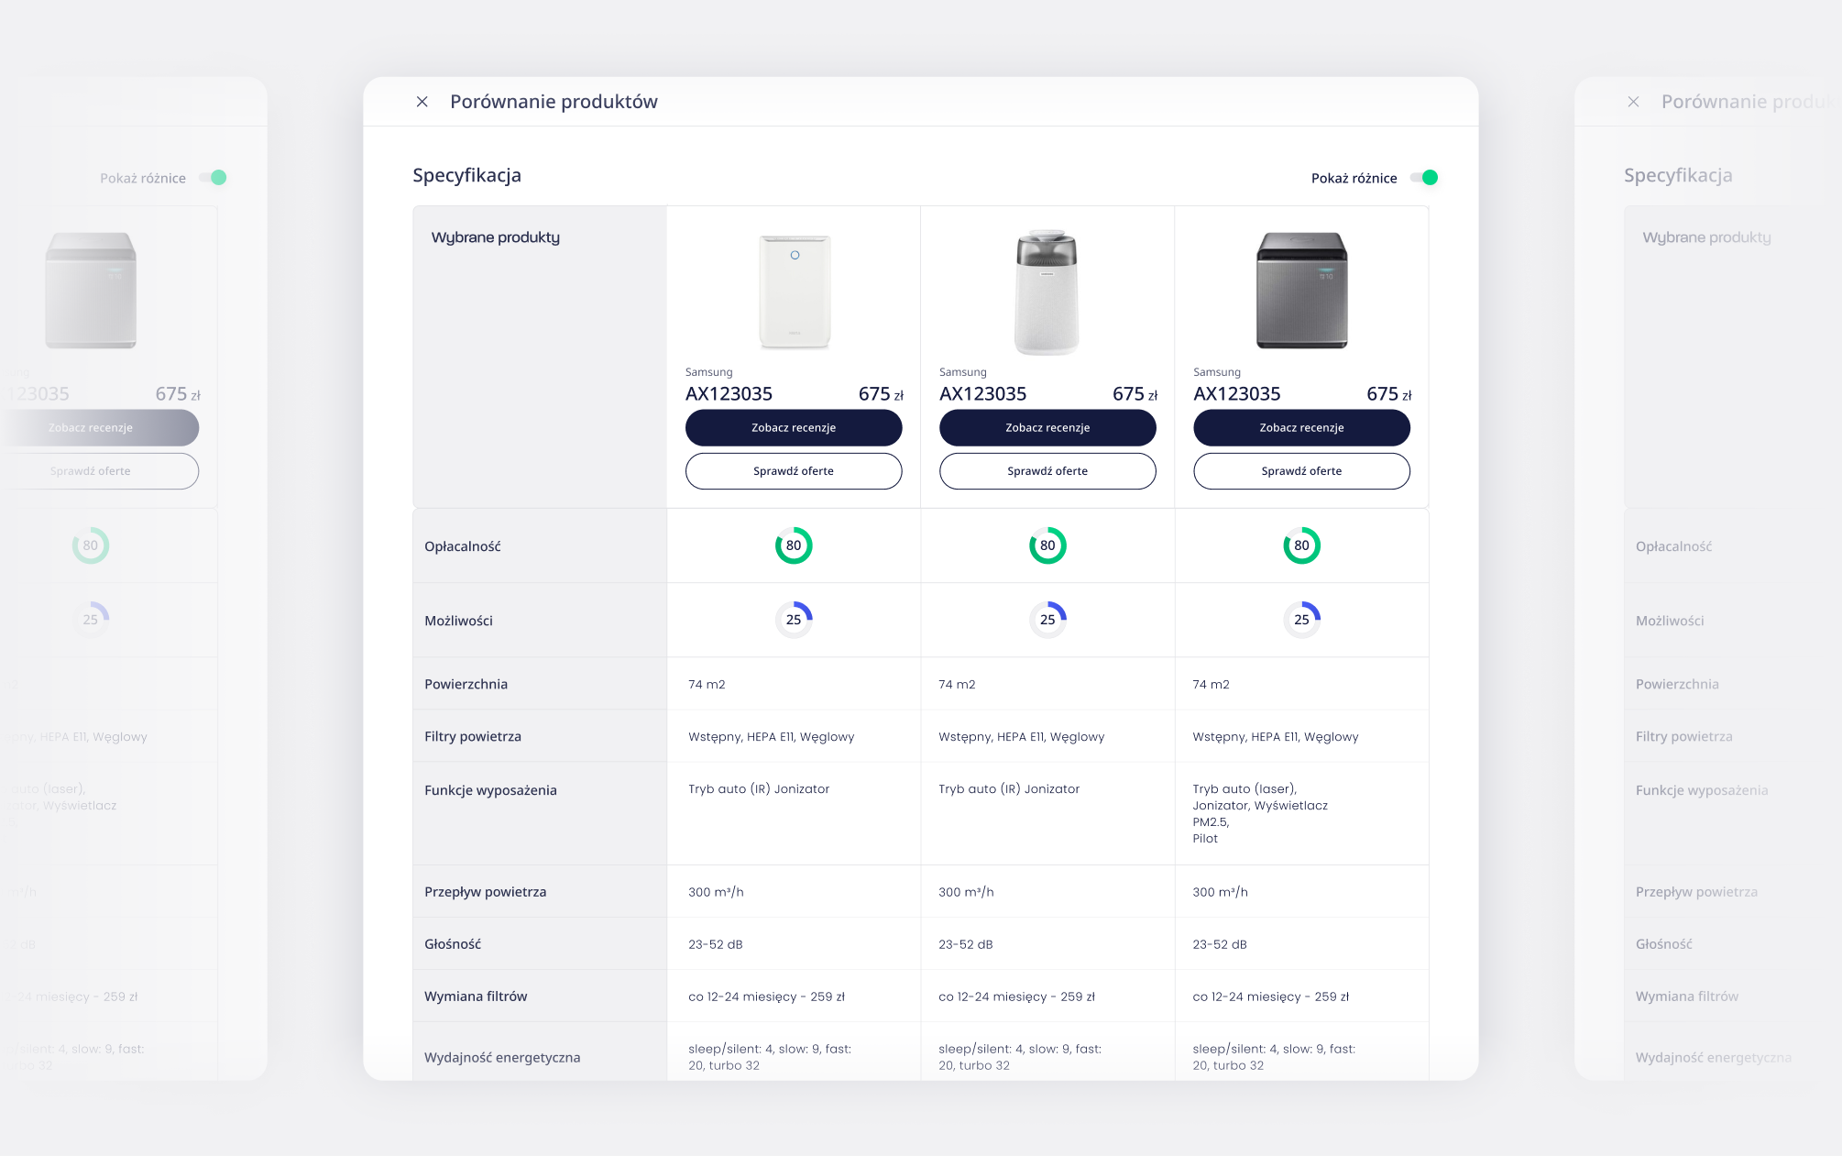Select the 25 Możliwości gauge on second product

[1047, 620]
